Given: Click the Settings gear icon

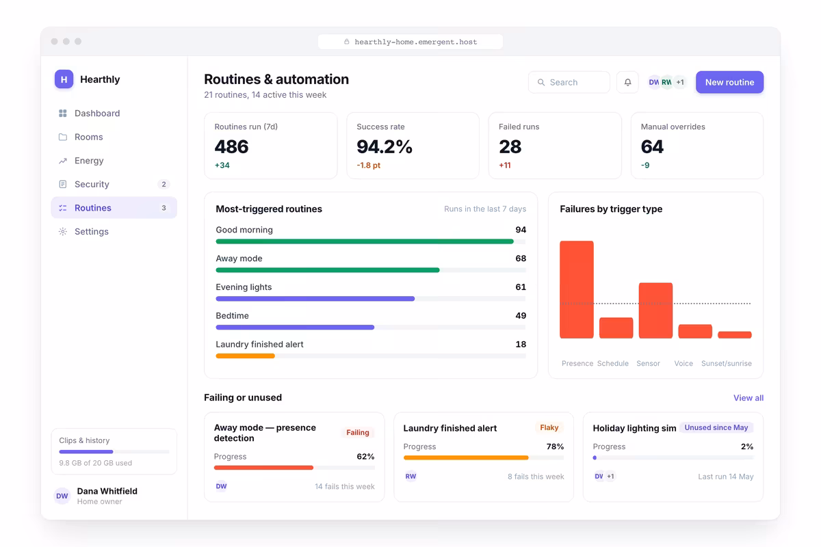Looking at the screenshot, I should point(63,232).
